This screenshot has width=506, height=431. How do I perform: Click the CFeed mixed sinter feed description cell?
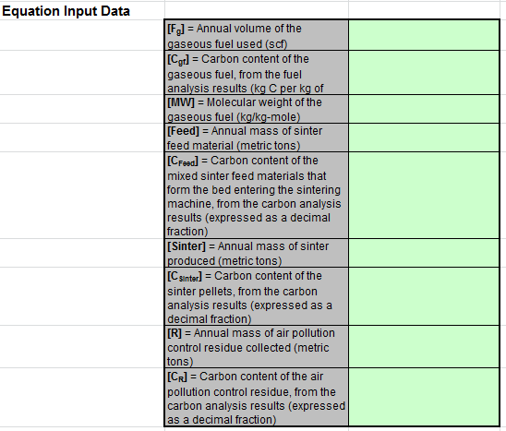257,196
